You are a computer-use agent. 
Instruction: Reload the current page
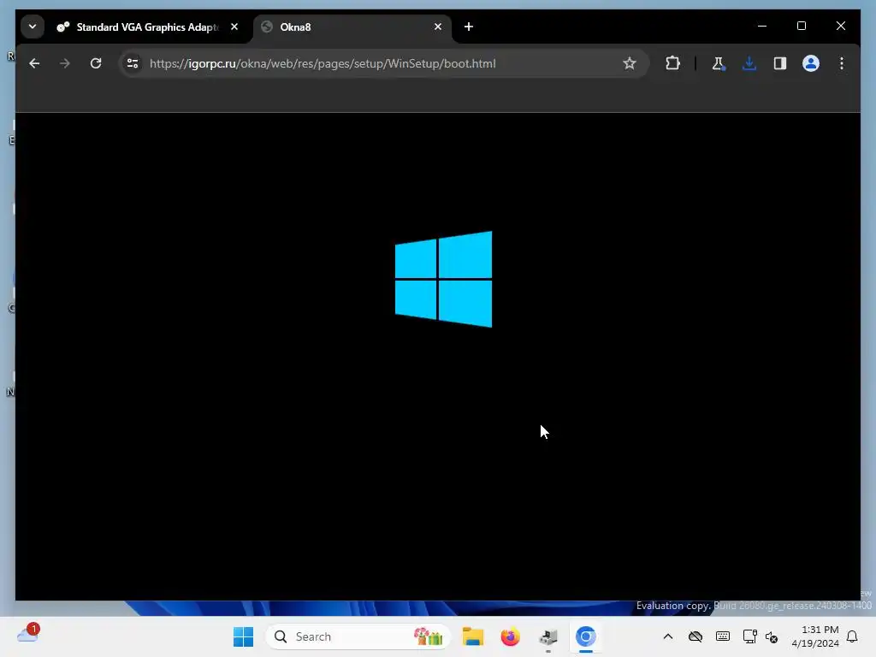pos(96,63)
